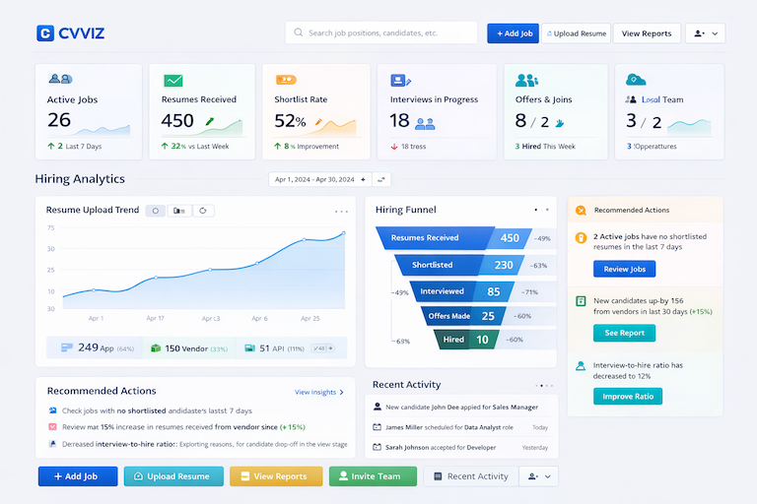Select the circle view icon beside Resume Upload Trend
The width and height of the screenshot is (757, 504).
pos(156,211)
